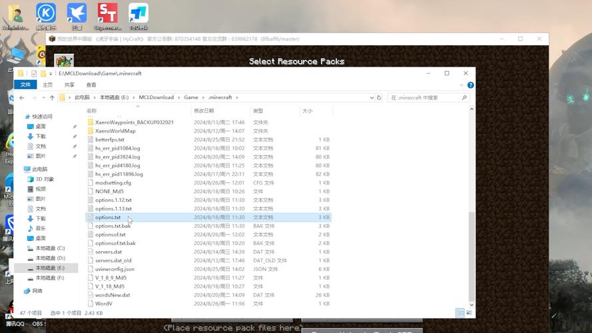Open the XaeroWorldMap folder

pyautogui.click(x=115, y=131)
